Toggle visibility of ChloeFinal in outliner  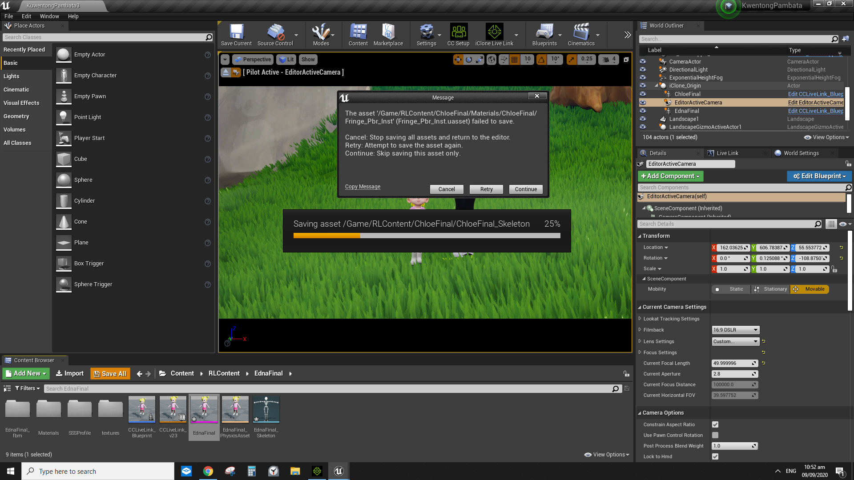click(643, 94)
